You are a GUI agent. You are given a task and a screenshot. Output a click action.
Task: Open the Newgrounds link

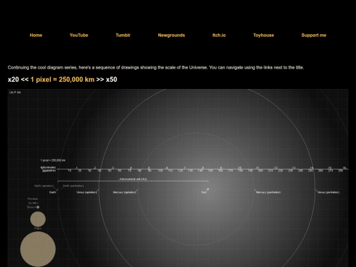[x=171, y=35]
